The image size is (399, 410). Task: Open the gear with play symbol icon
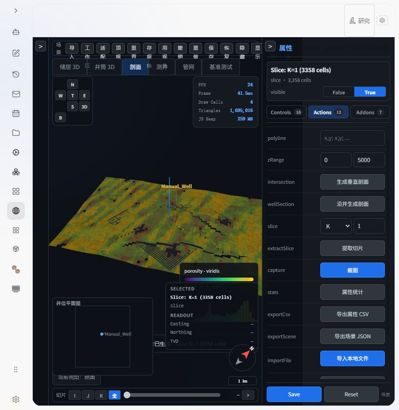point(16,152)
